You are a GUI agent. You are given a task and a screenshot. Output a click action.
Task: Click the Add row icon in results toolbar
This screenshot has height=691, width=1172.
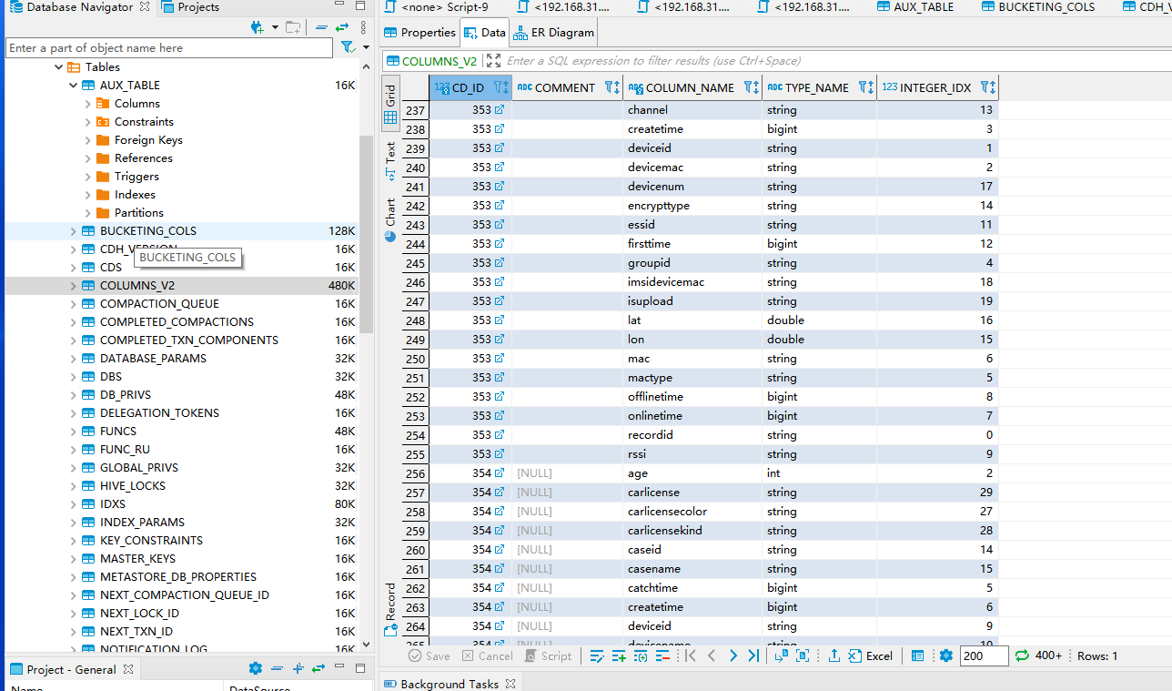click(619, 655)
